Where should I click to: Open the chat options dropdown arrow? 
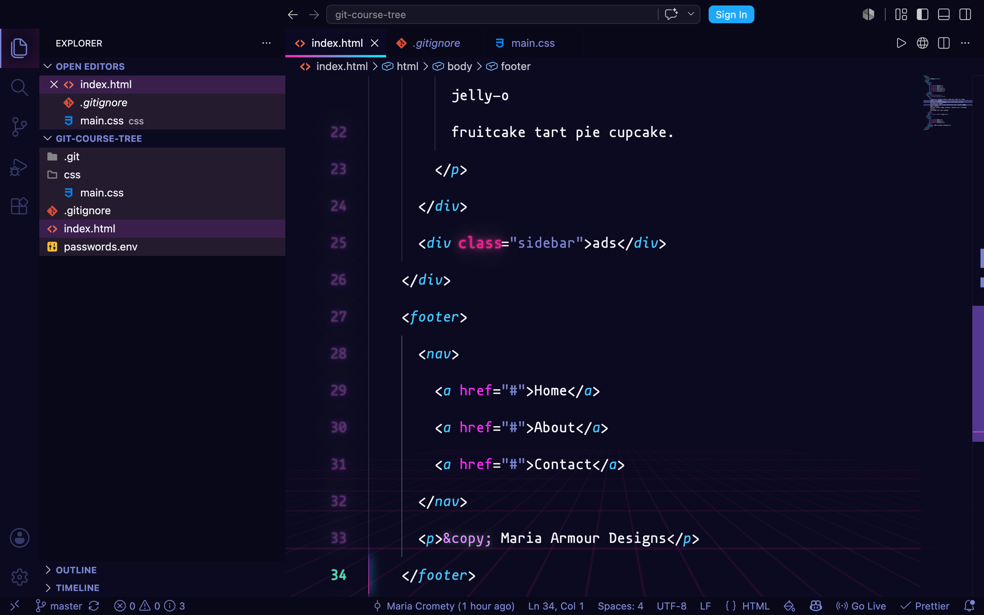pyautogui.click(x=691, y=14)
